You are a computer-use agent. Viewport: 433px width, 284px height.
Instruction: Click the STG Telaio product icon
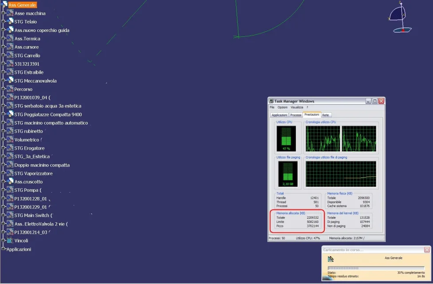[10, 21]
